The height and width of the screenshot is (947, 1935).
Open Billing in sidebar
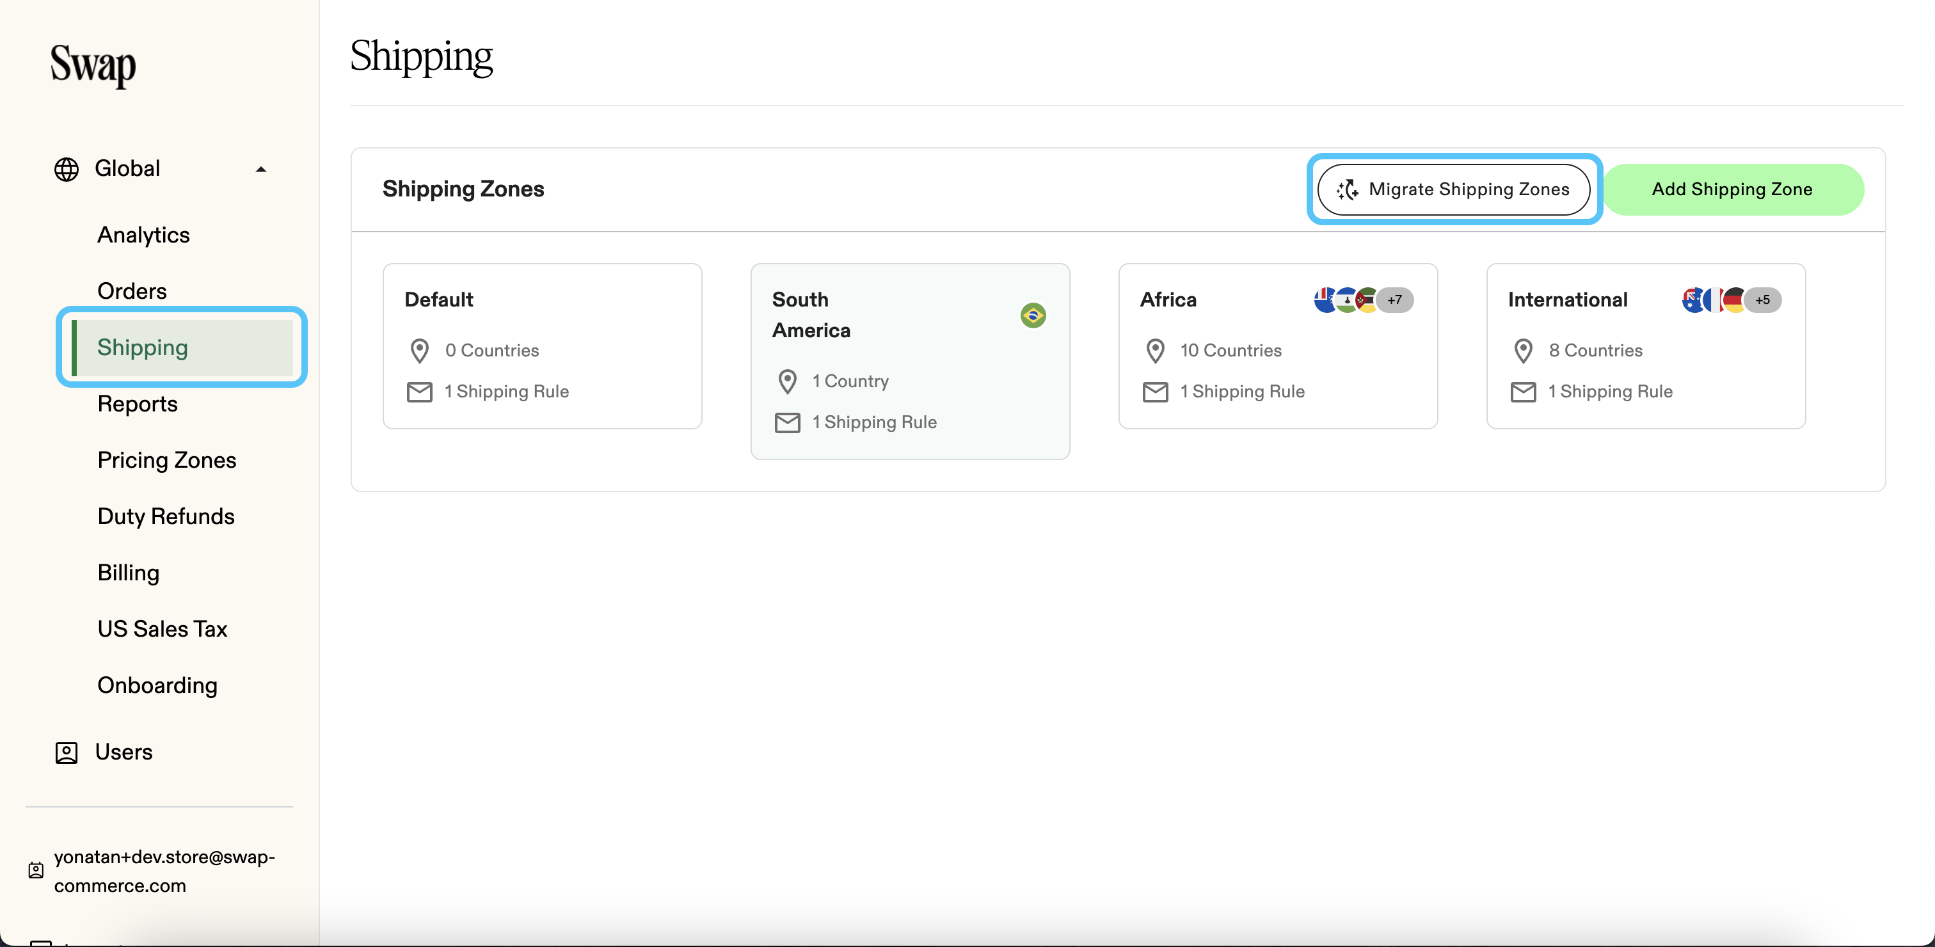coord(128,573)
